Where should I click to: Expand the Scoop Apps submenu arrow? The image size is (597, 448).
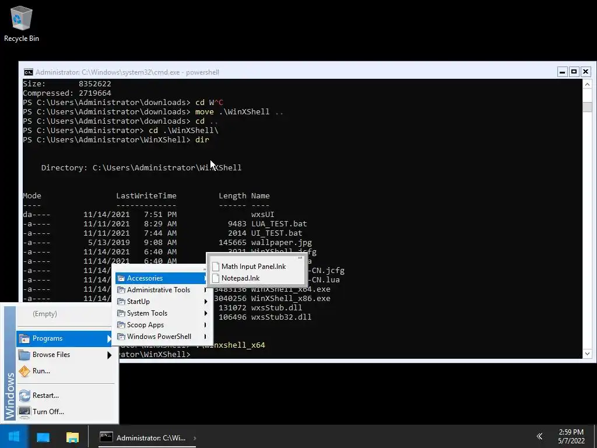[x=206, y=325]
